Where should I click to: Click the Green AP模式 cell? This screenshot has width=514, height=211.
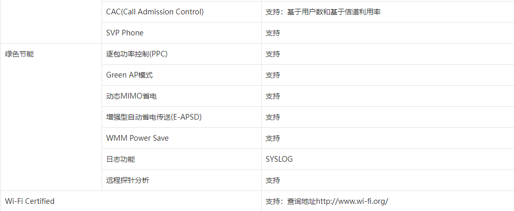coord(181,75)
